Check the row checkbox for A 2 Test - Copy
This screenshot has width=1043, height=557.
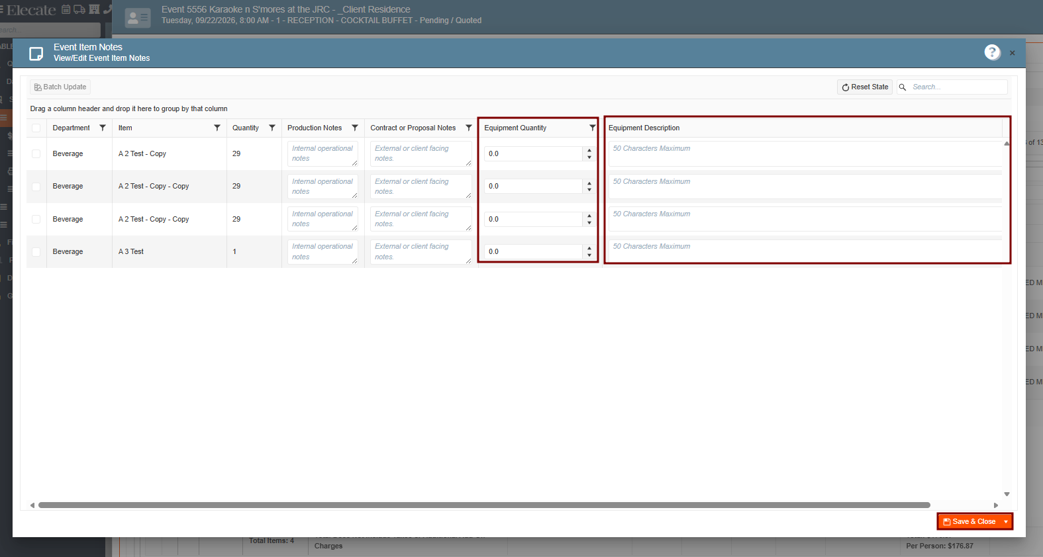coord(36,154)
